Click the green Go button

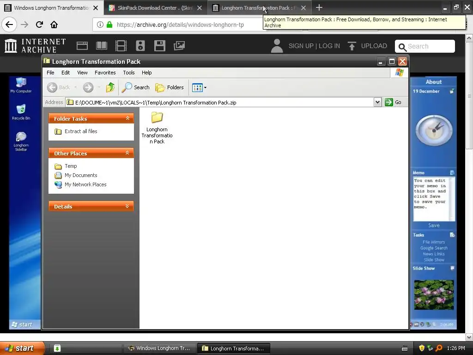click(393, 102)
